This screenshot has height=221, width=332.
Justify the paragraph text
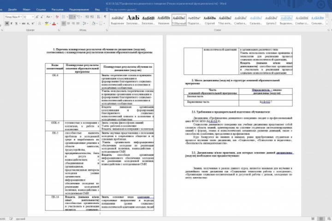pyautogui.click(x=78, y=23)
